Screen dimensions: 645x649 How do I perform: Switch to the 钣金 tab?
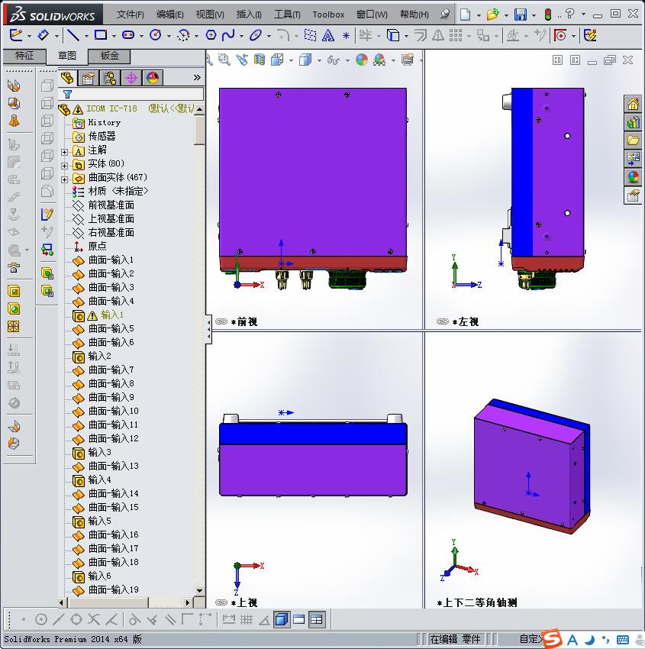[110, 56]
